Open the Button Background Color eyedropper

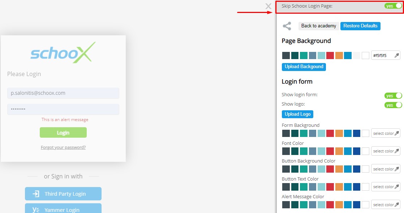pos(395,169)
